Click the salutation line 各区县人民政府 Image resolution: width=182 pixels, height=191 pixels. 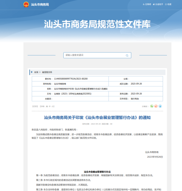point(55,130)
